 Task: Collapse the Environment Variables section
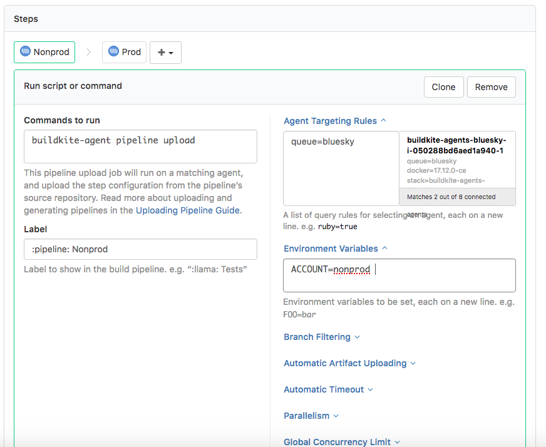tap(384, 248)
